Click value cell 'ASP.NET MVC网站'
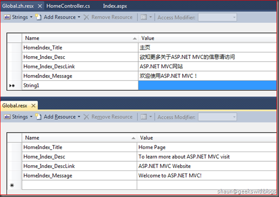279x197 pixels. (207, 66)
